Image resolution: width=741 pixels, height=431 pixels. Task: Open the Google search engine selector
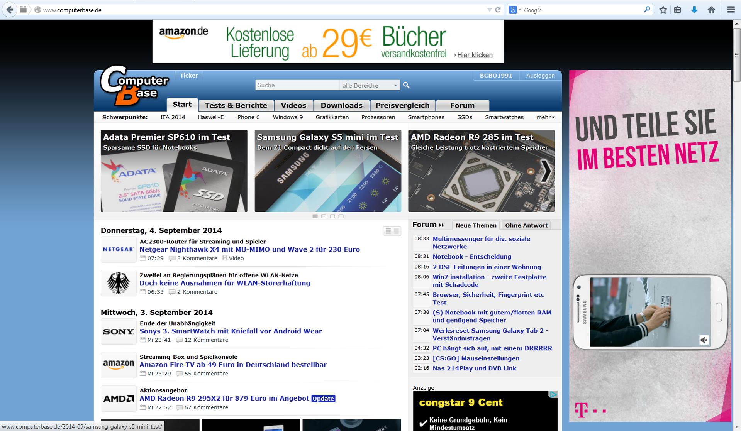tap(515, 10)
